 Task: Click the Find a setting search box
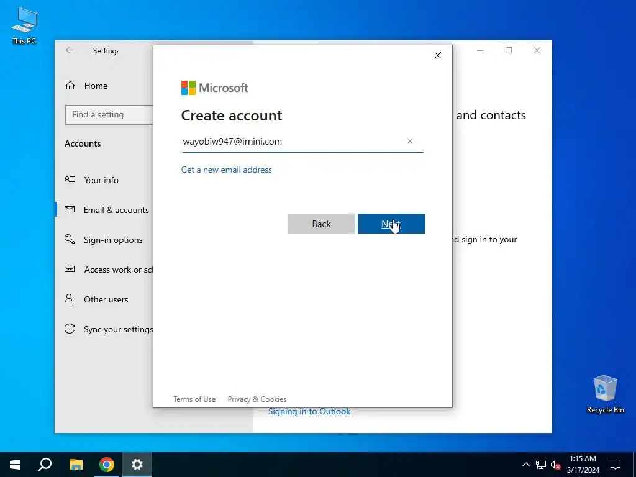click(x=109, y=115)
